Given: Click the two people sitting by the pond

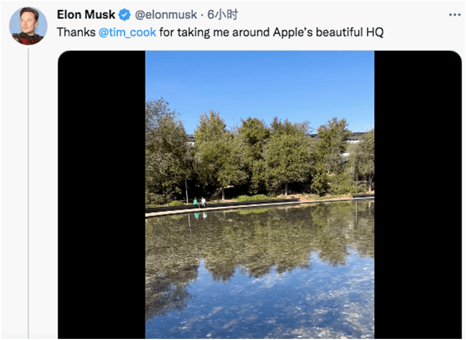Looking at the screenshot, I should coord(199,202).
